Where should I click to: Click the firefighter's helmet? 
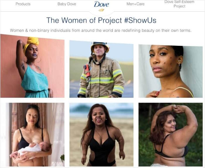[x=100, y=46]
